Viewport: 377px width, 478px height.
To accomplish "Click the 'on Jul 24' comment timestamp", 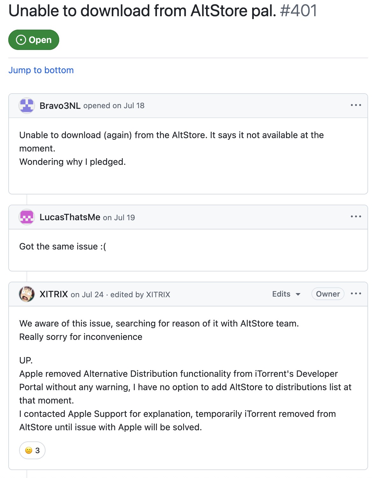I will tap(87, 295).
